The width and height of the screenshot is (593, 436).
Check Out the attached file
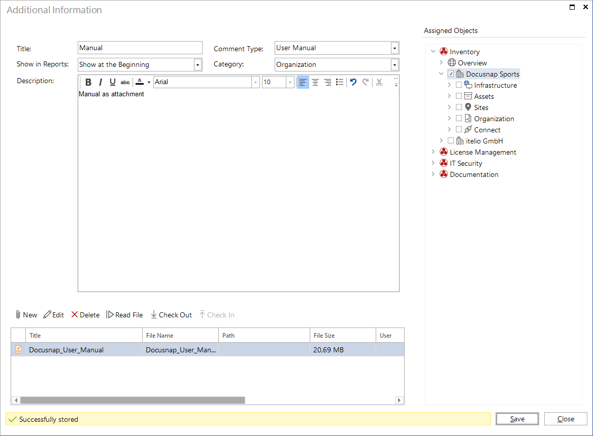click(171, 315)
